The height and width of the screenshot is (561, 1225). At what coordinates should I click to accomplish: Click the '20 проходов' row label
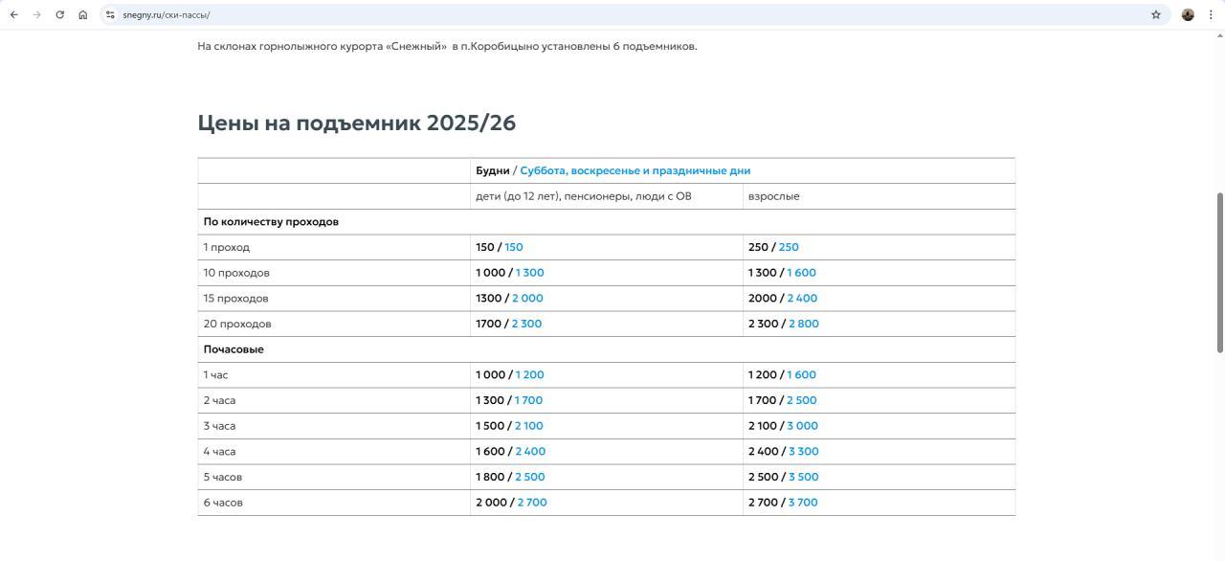pos(236,324)
